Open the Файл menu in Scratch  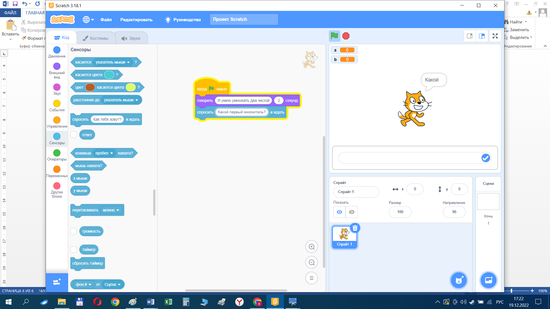(106, 19)
